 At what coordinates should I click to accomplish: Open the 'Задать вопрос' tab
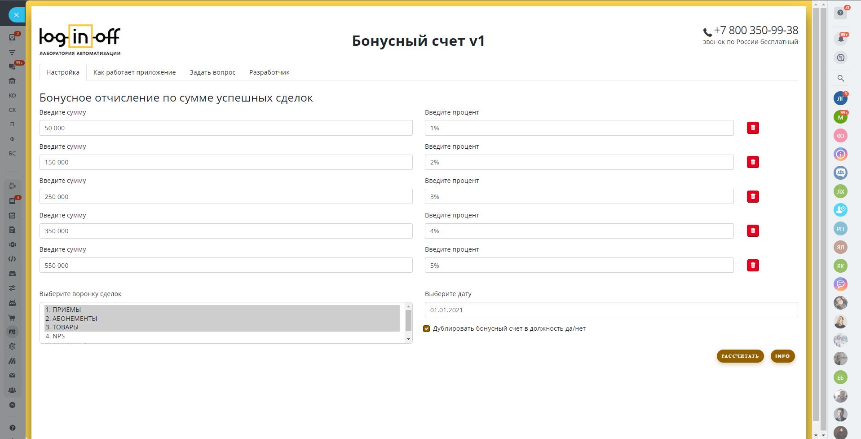[212, 72]
